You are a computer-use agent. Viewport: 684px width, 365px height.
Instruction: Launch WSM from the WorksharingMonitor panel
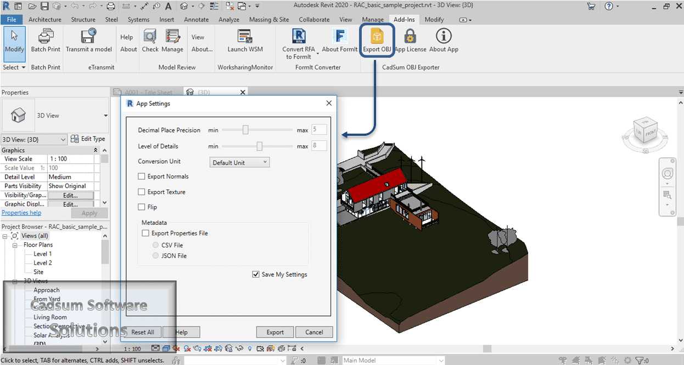pyautogui.click(x=244, y=40)
